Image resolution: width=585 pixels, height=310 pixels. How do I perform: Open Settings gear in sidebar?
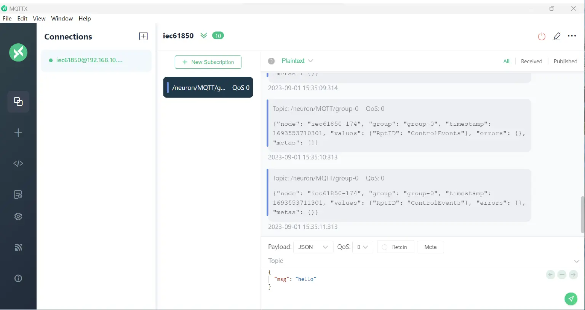pos(18,217)
